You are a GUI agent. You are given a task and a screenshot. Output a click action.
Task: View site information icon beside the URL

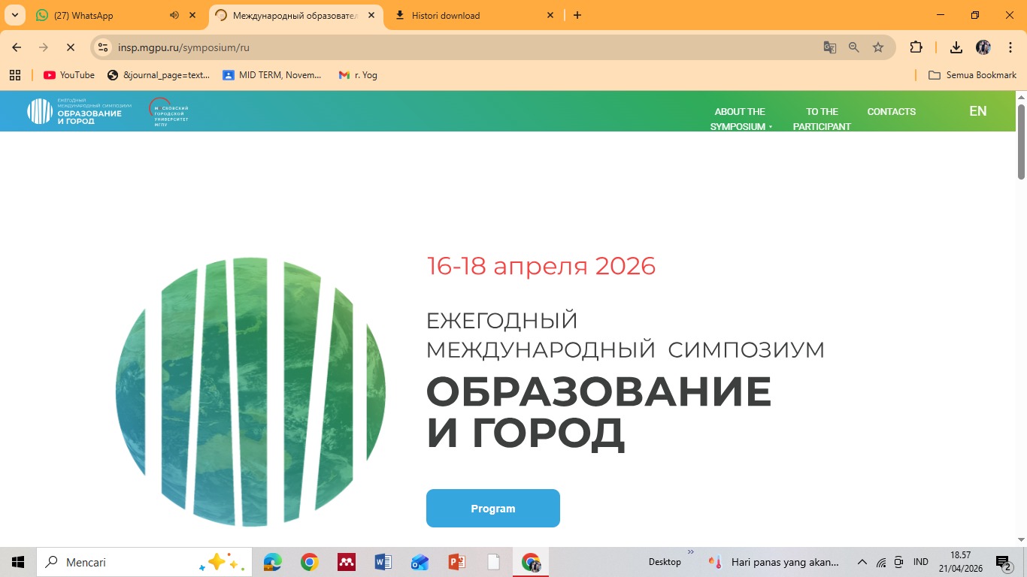tap(104, 47)
